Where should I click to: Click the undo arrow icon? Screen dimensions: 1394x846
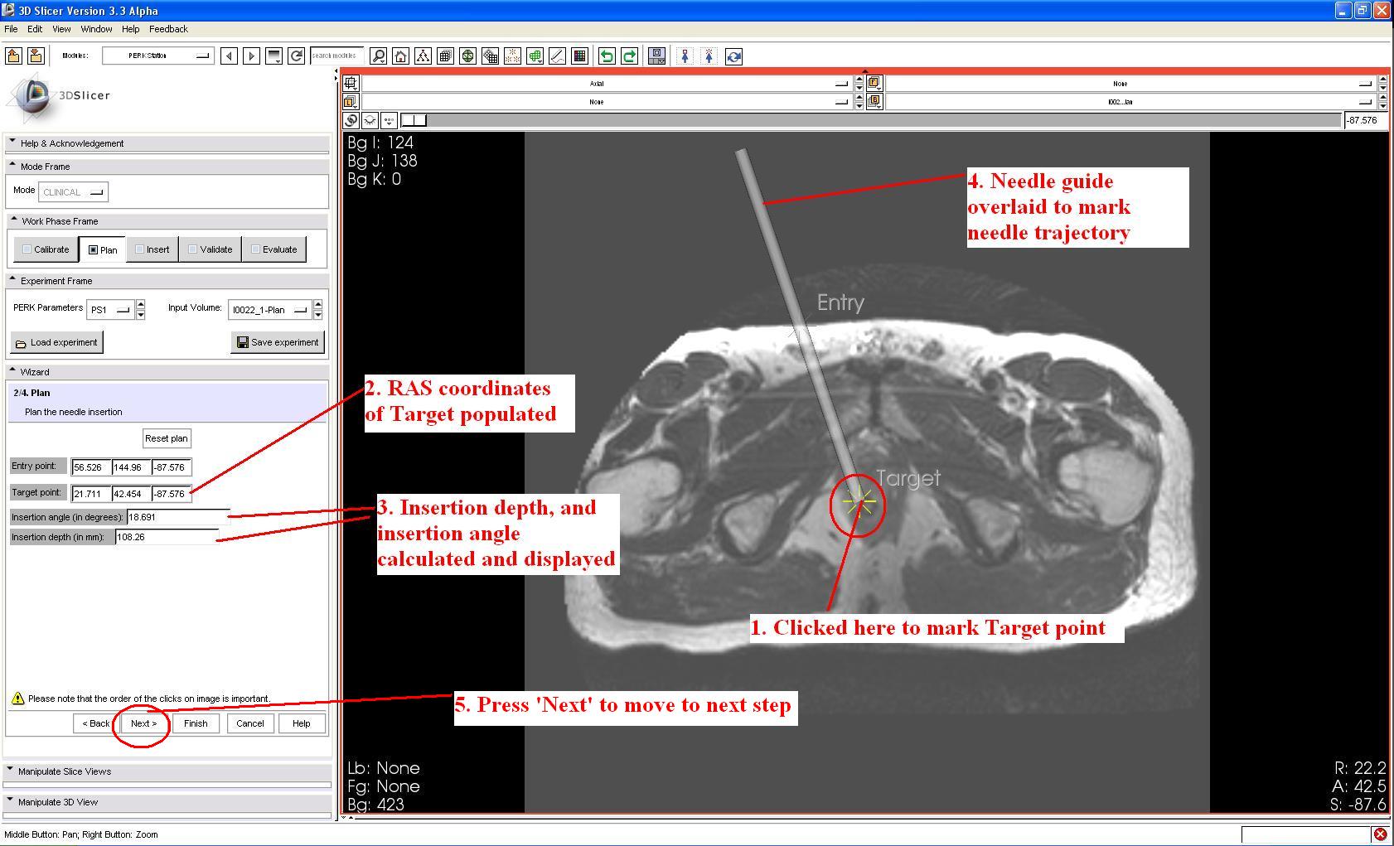[607, 56]
